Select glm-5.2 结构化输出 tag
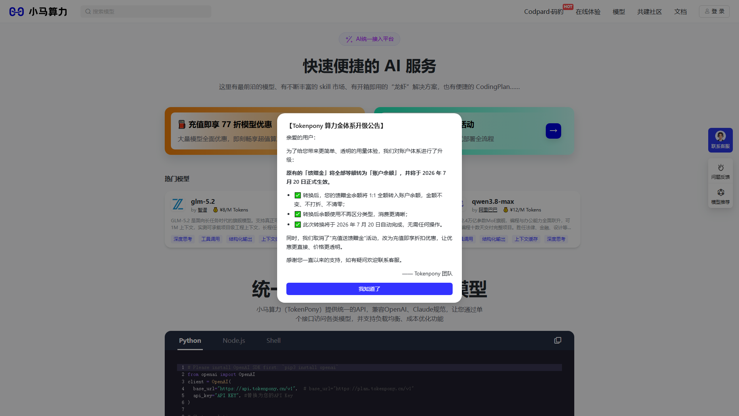The width and height of the screenshot is (739, 416). coord(241,239)
